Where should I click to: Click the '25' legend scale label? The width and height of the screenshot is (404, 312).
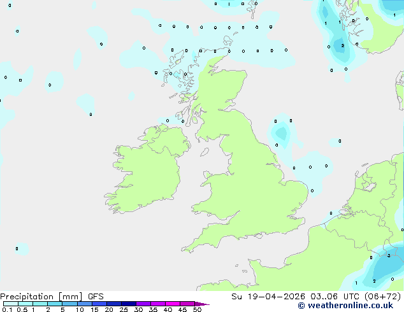124,309
